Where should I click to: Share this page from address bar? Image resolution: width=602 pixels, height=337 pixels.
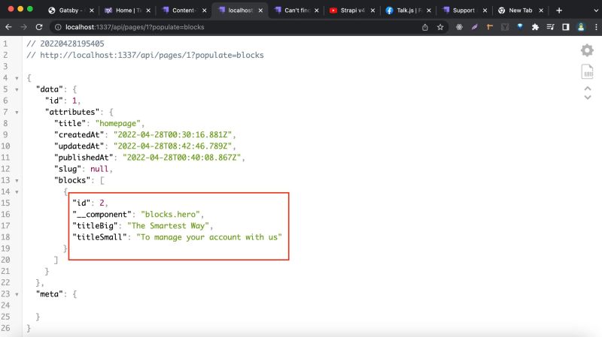pos(425,27)
